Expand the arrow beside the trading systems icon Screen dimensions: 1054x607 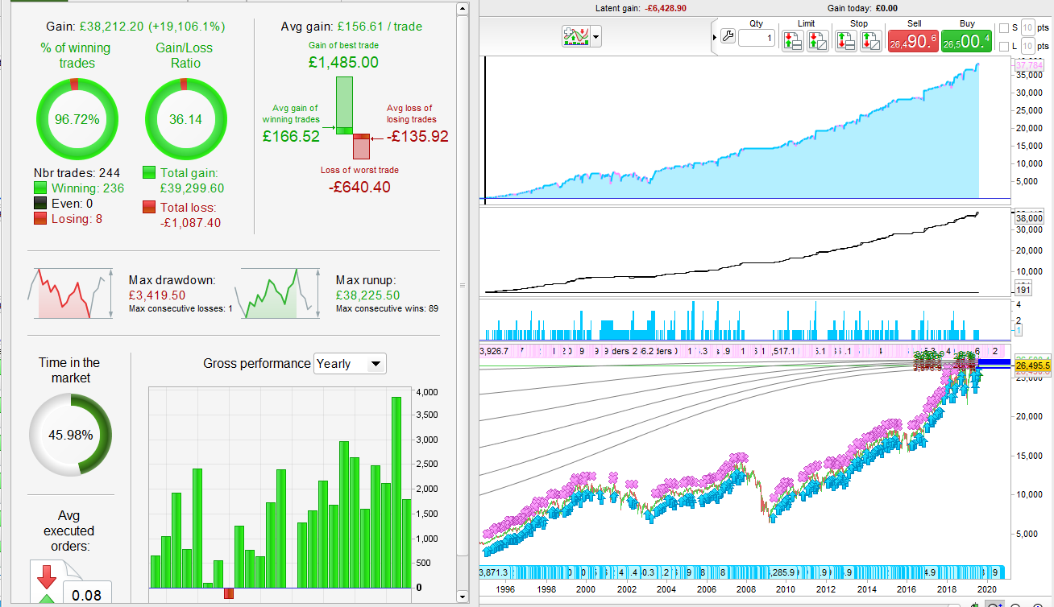(595, 37)
